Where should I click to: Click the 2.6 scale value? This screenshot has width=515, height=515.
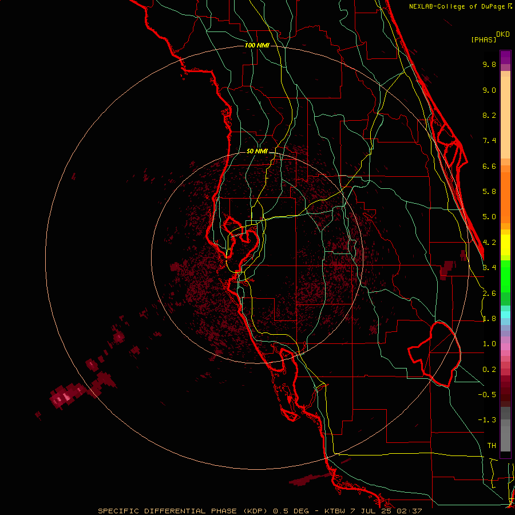pyautogui.click(x=489, y=294)
